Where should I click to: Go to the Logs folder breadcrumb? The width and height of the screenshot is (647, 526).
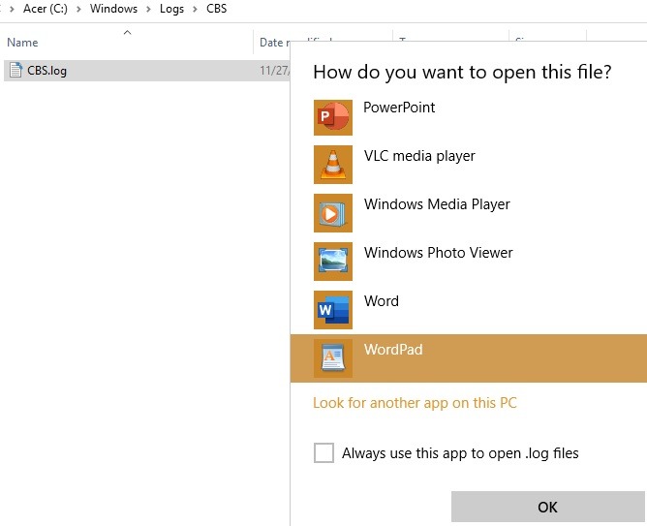[171, 9]
